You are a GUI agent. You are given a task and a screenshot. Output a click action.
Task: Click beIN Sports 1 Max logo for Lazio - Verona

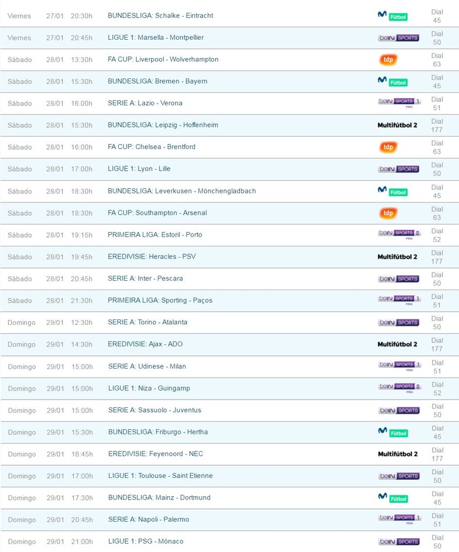point(399,102)
